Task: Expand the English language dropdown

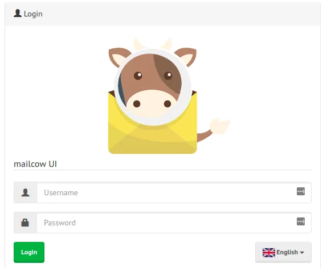Action: [283, 252]
